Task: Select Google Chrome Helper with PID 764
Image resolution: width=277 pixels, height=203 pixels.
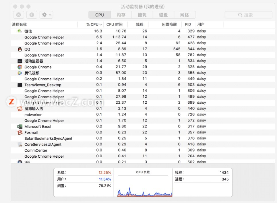Action: click(x=143, y=156)
